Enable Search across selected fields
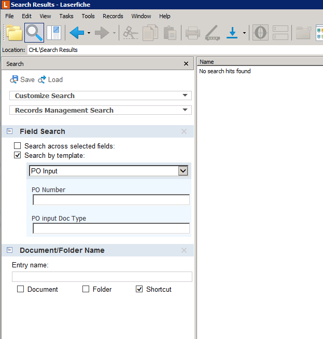The width and height of the screenshot is (323, 339). (18, 146)
